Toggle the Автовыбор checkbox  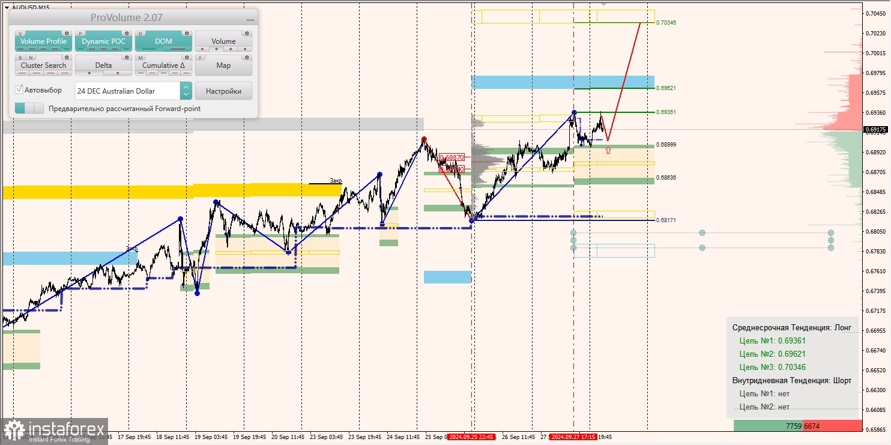(19, 89)
